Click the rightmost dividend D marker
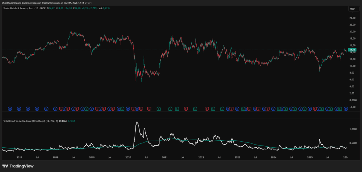Viewport: 362px width, 172px height. click(x=345, y=109)
